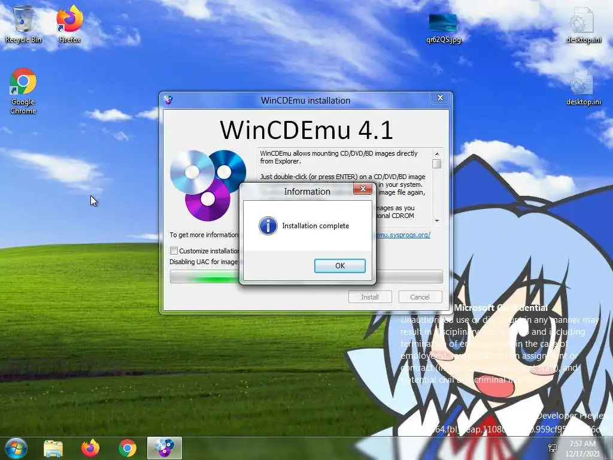The height and width of the screenshot is (460, 613).
Task: Click the "Information" dialog title text
Action: pyautogui.click(x=307, y=192)
